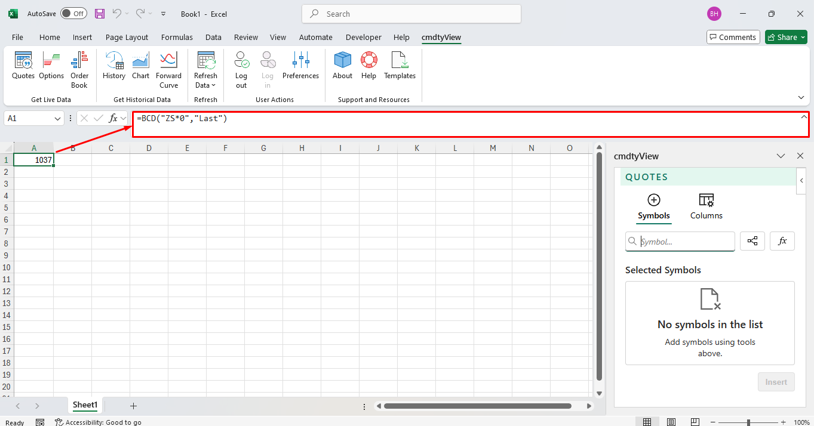Open cmdtyView Preferences
Image resolution: width=814 pixels, height=426 pixels.
(300, 66)
